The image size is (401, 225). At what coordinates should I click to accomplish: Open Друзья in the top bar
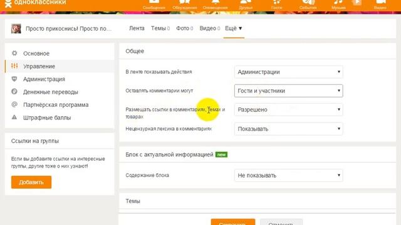click(x=246, y=4)
